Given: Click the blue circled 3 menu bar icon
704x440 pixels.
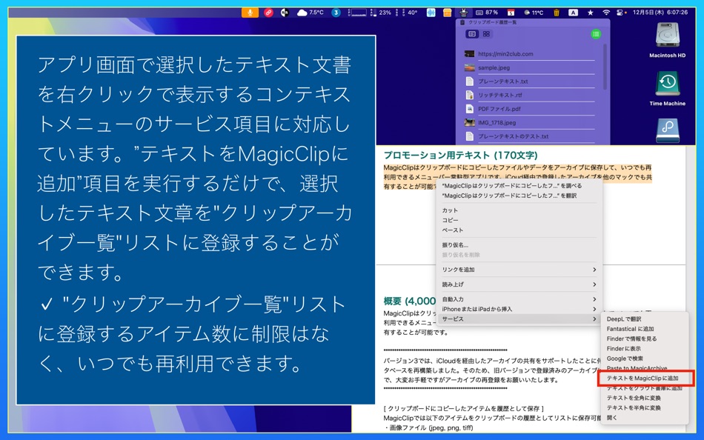Looking at the screenshot, I should (336, 13).
